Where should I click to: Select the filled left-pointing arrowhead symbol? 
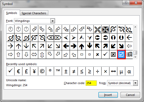[66, 37]
